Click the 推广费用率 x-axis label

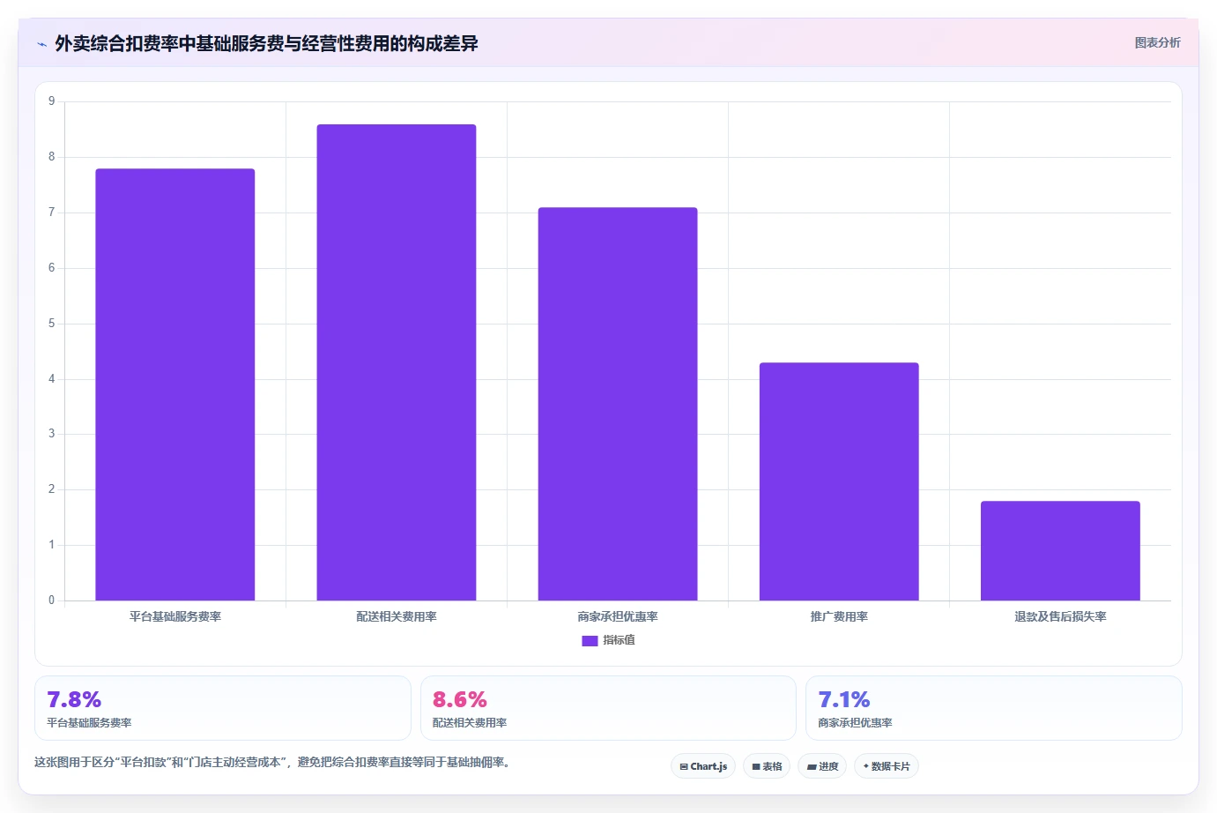pos(839,616)
